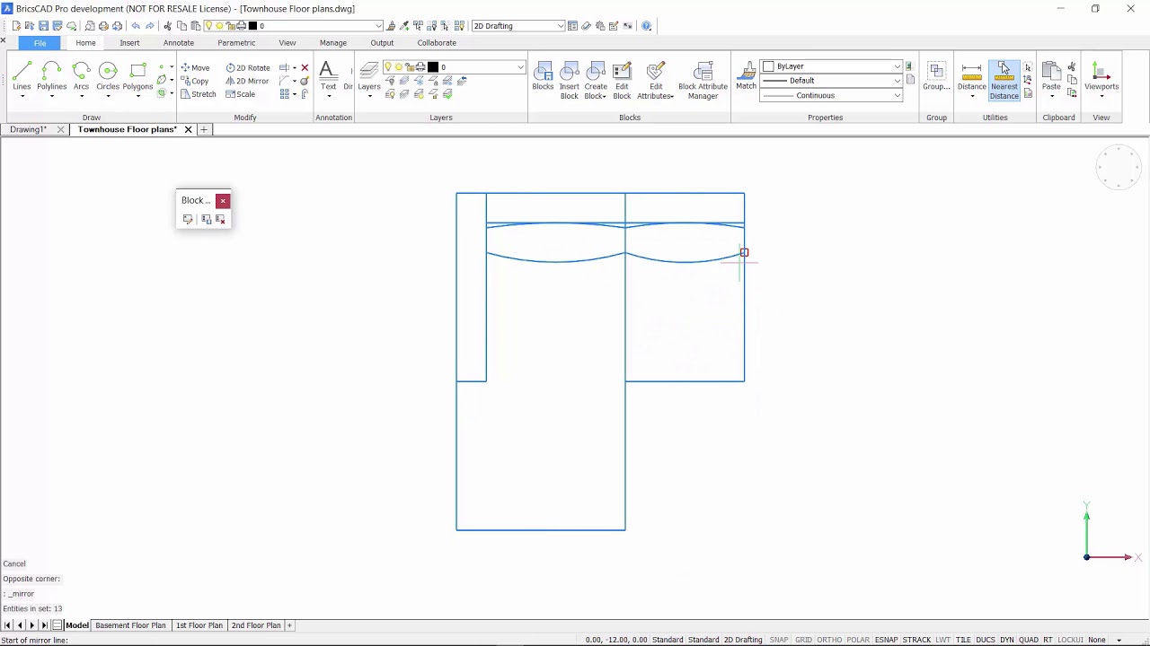The height and width of the screenshot is (646, 1150).
Task: Open the Text annotation tool
Action: click(328, 75)
